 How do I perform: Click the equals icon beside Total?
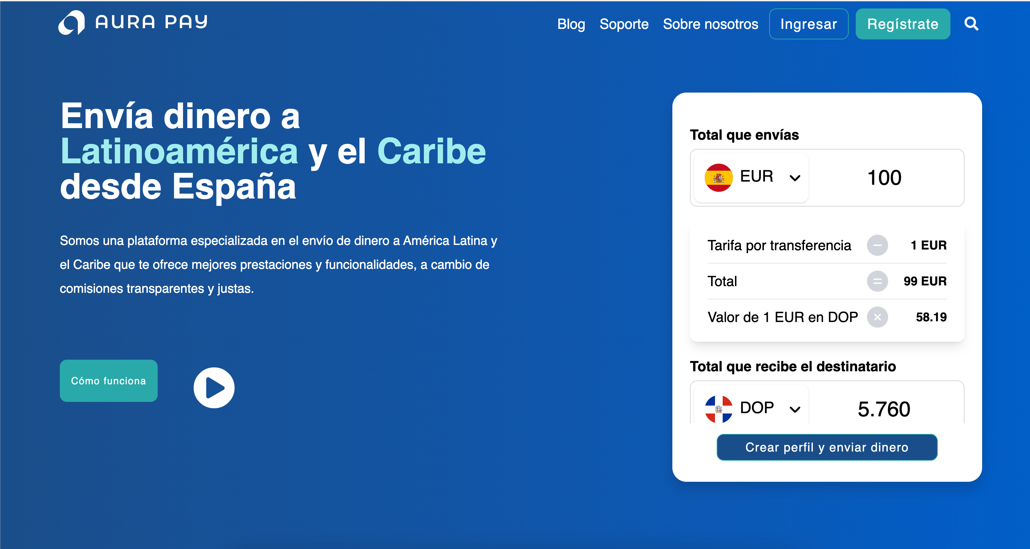coord(877,281)
